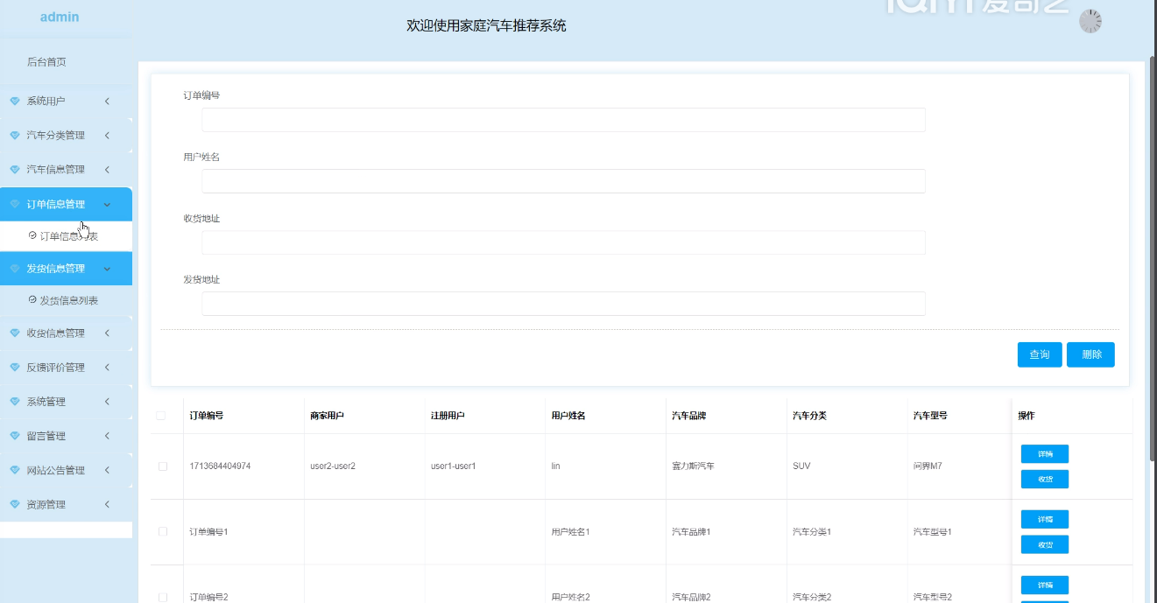Collapse the 订单信息管理 section chevron
Image resolution: width=1157 pixels, height=603 pixels.
tap(107, 205)
